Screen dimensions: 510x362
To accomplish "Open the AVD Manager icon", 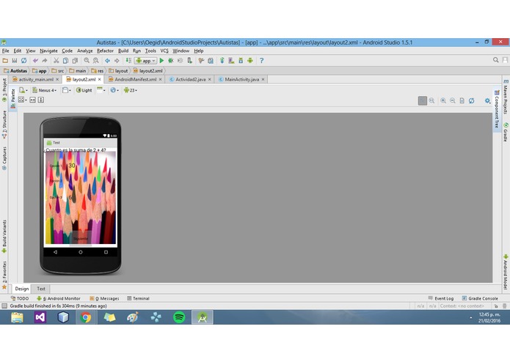I will (x=231, y=60).
